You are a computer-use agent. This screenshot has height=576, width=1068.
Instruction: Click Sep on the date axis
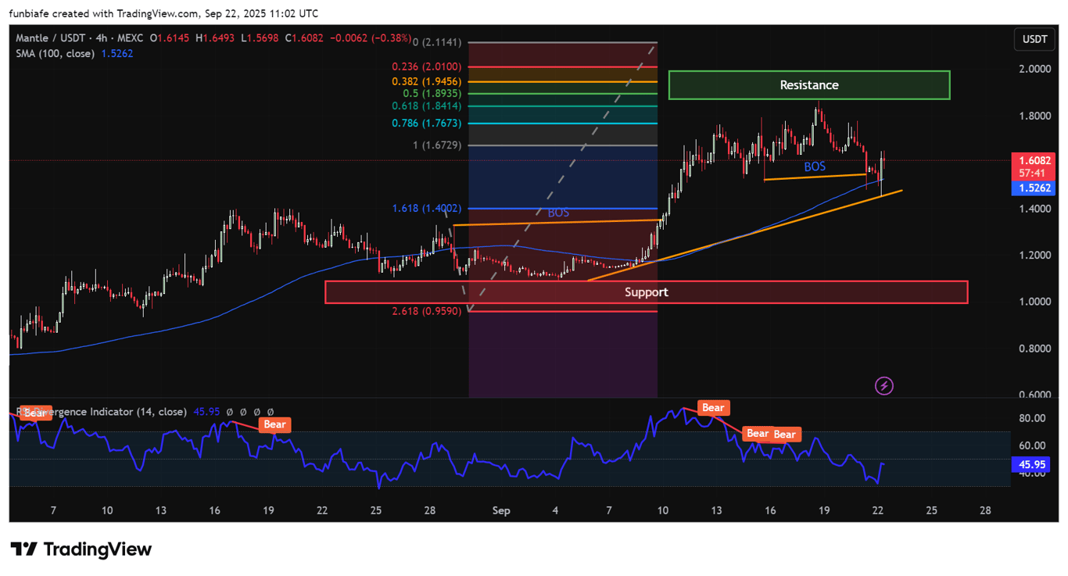click(x=500, y=510)
